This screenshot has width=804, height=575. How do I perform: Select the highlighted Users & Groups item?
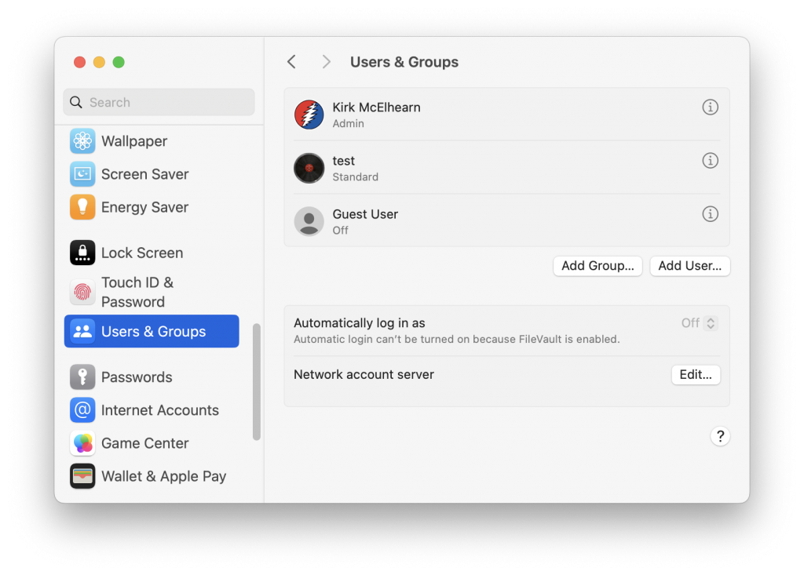(151, 331)
